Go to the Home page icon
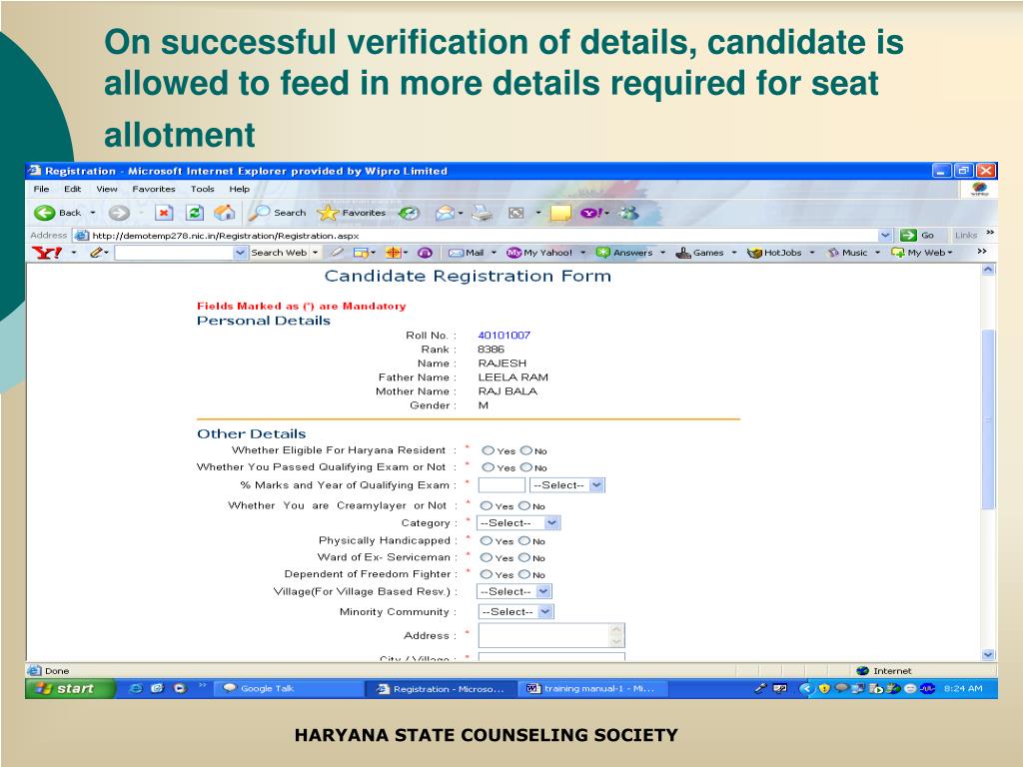Screen dimensions: 1023x767 tap(225, 213)
